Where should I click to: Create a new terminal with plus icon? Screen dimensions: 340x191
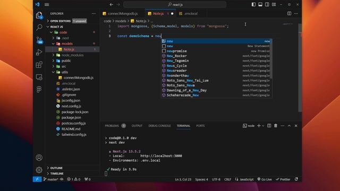[x=259, y=126]
